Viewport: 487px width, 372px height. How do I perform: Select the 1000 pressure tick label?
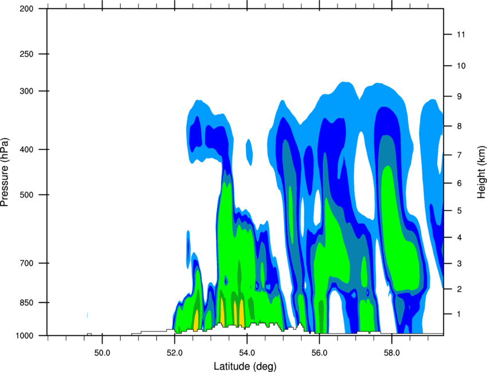(x=25, y=336)
